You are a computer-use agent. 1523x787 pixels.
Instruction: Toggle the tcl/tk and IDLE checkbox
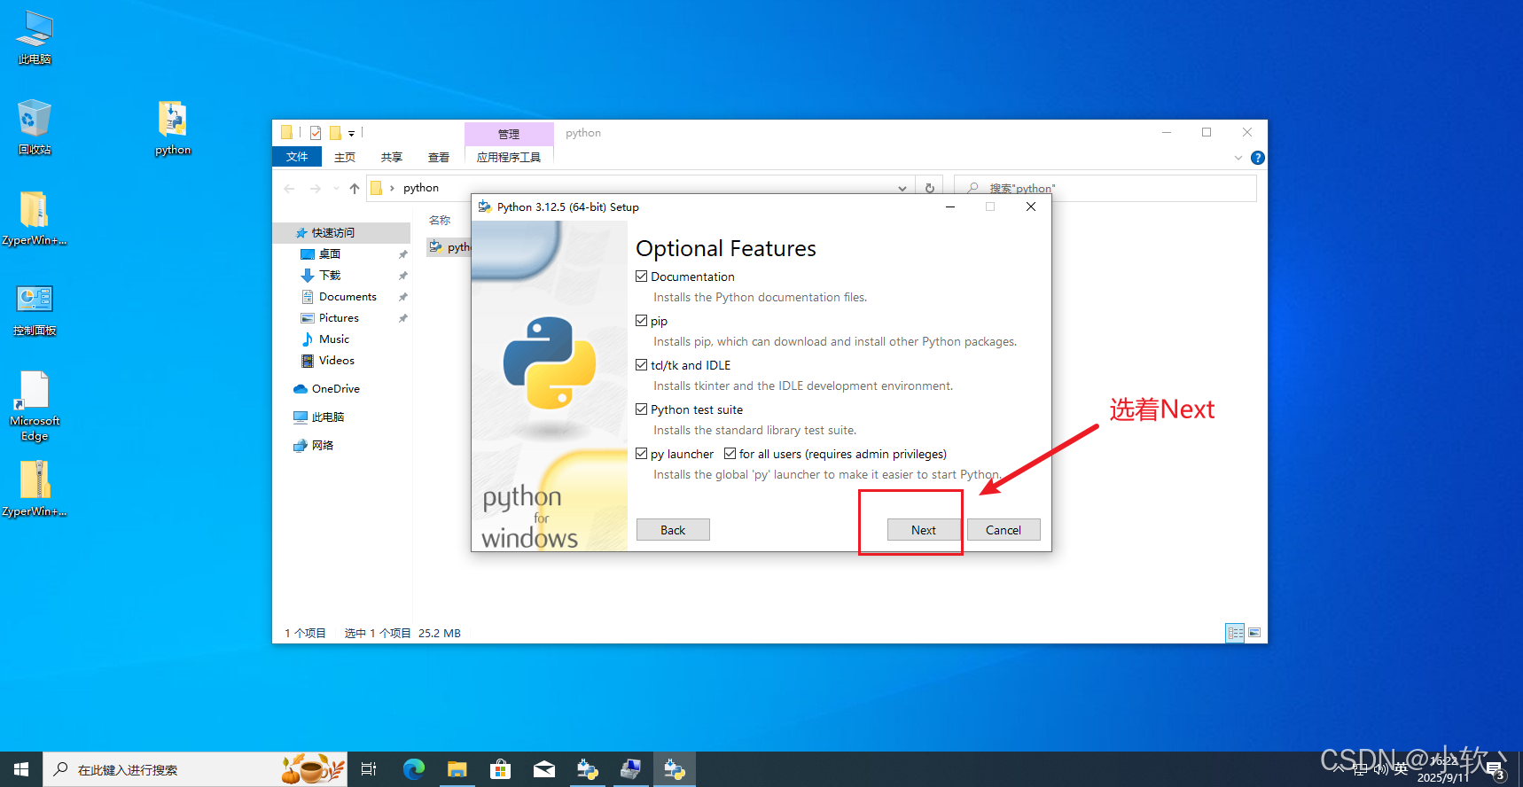(641, 365)
